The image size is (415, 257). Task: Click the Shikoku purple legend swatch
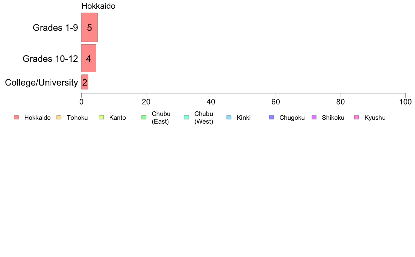314,118
